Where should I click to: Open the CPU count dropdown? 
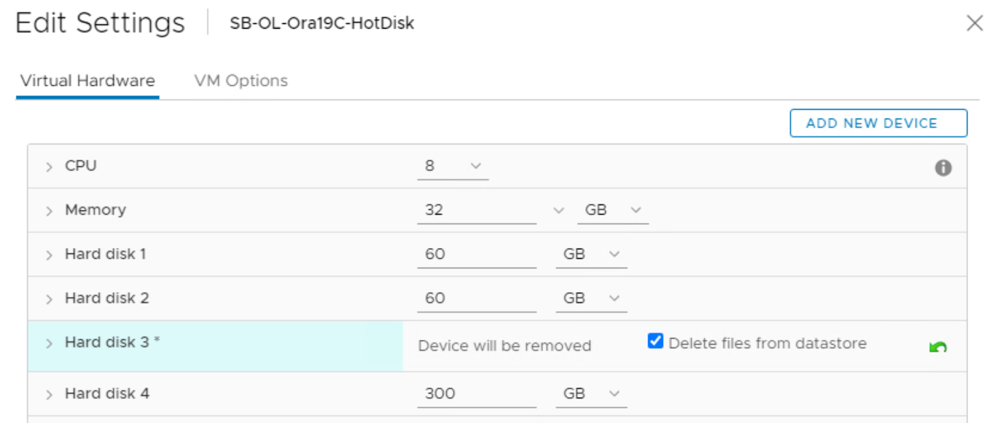pyautogui.click(x=453, y=166)
